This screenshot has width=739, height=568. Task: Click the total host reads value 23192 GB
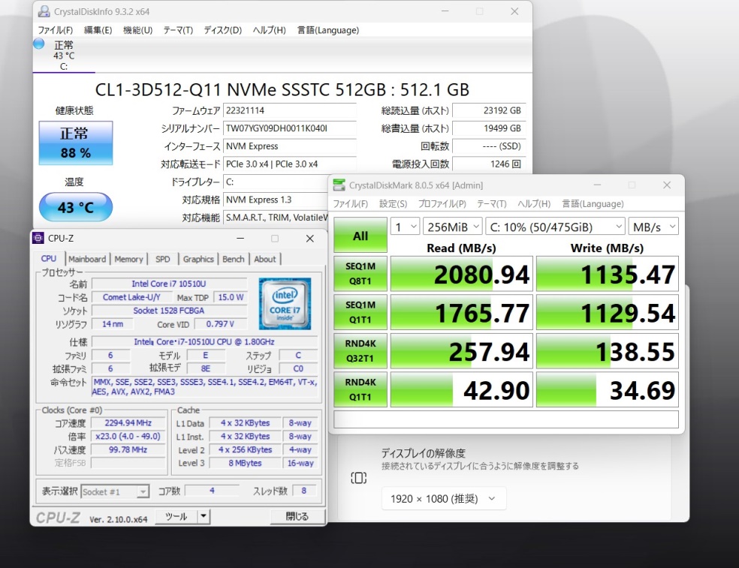489,110
